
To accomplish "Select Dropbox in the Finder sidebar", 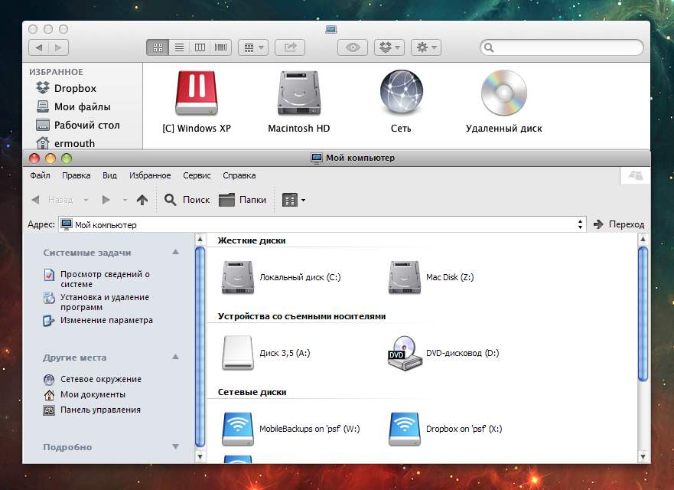I will pyautogui.click(x=67, y=88).
